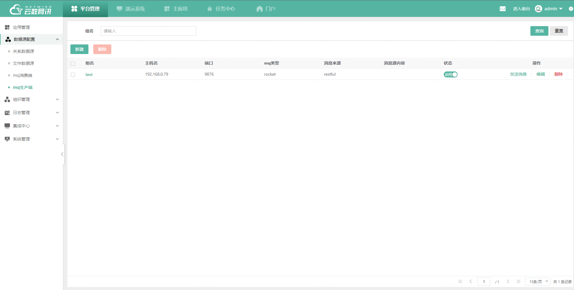Select the 组织管理 sidebar icon

7,99
